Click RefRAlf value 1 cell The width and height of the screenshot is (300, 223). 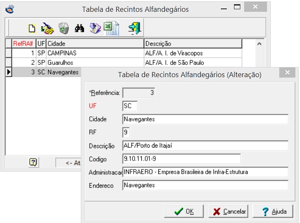pos(24,53)
